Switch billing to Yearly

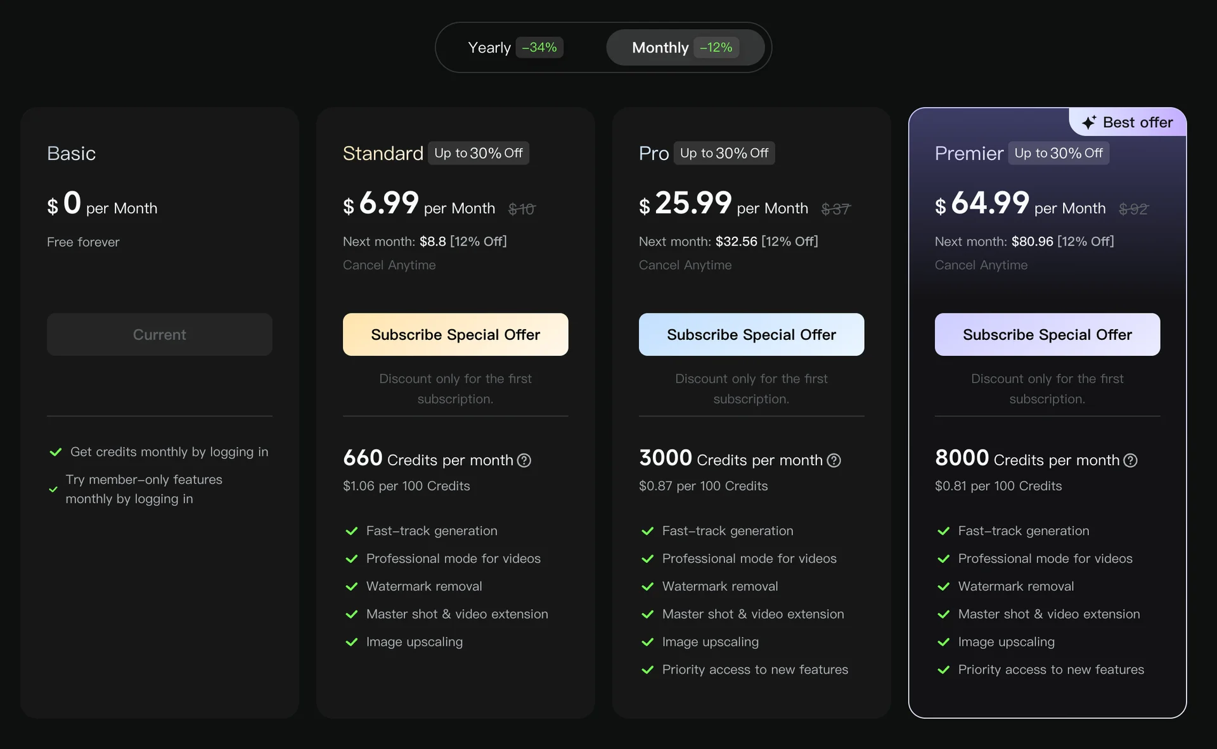(489, 48)
